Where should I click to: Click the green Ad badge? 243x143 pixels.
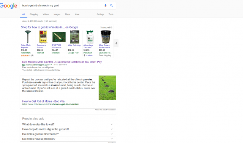click(24, 65)
